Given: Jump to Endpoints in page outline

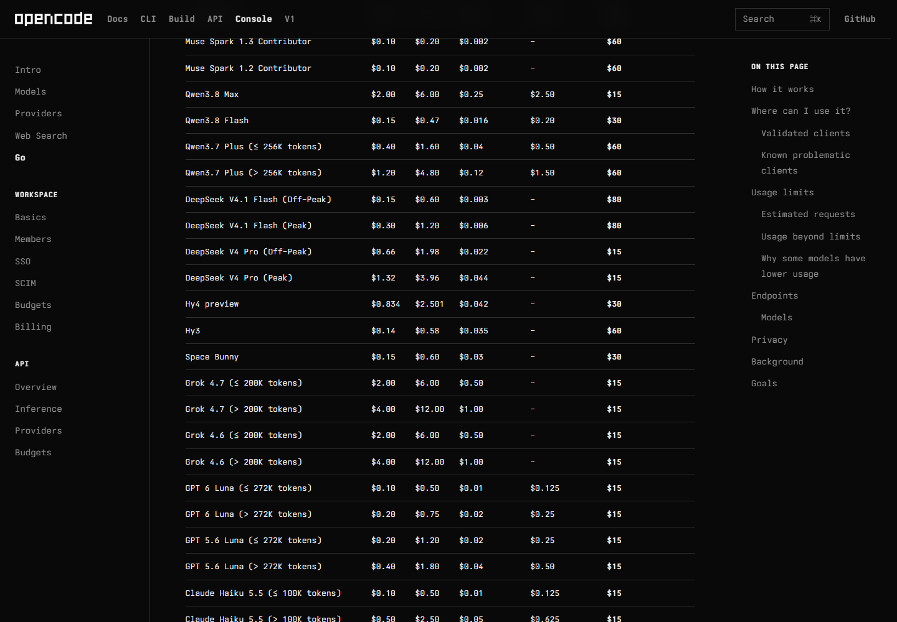Looking at the screenshot, I should tap(774, 295).
